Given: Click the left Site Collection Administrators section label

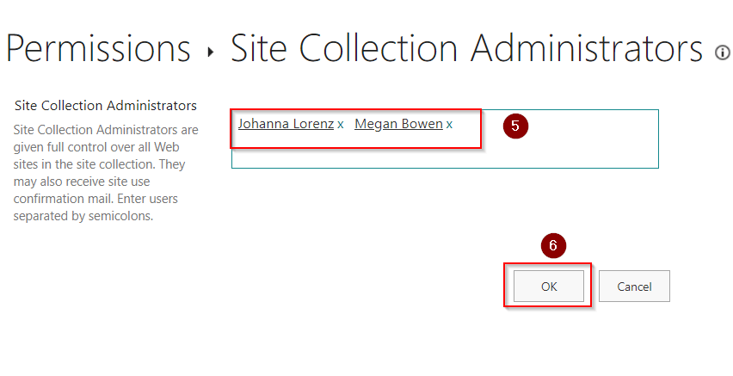Looking at the screenshot, I should click(106, 106).
